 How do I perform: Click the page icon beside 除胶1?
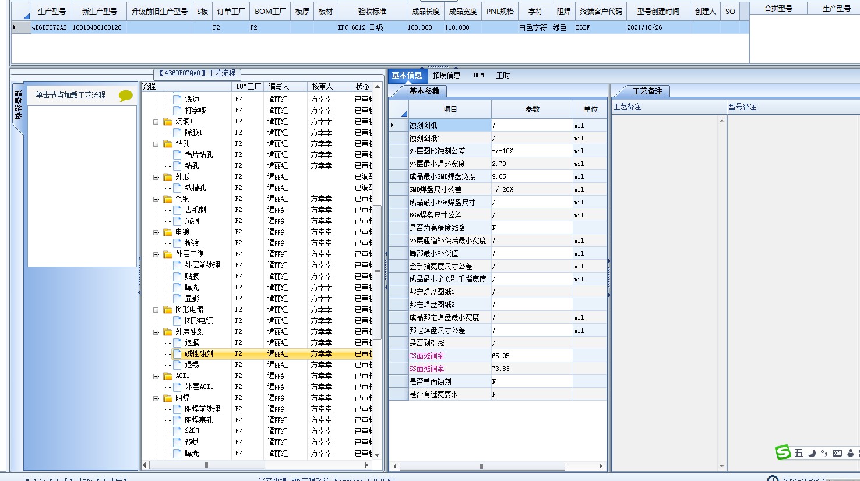pyautogui.click(x=177, y=133)
